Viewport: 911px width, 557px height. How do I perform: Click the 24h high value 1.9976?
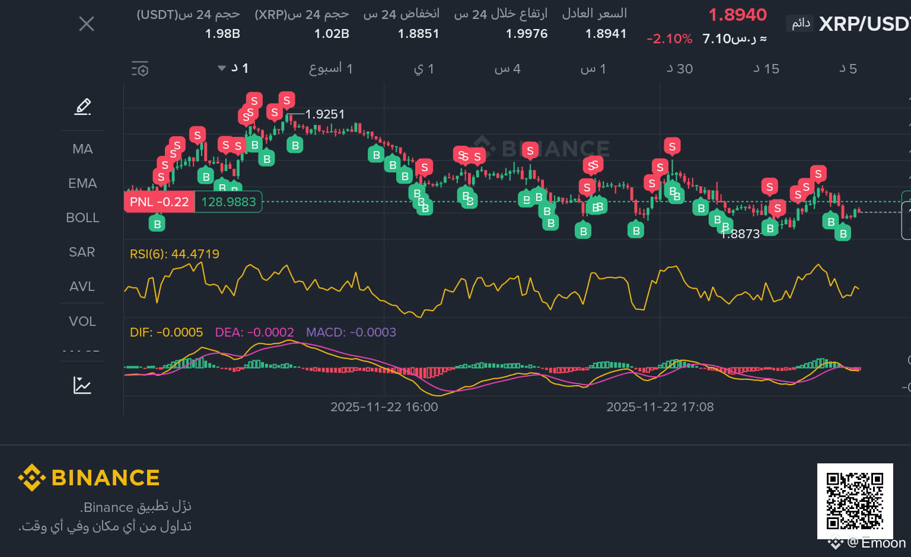(527, 34)
